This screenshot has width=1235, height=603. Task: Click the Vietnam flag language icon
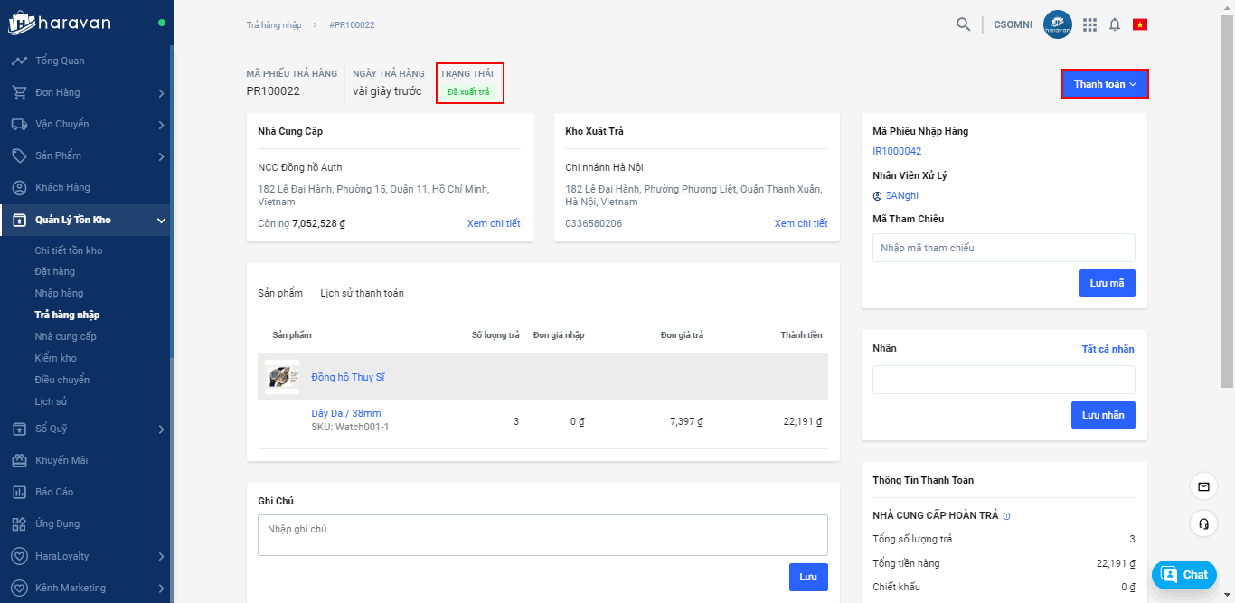1140,24
